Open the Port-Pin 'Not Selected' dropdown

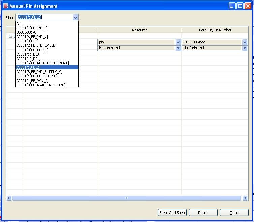(245, 48)
